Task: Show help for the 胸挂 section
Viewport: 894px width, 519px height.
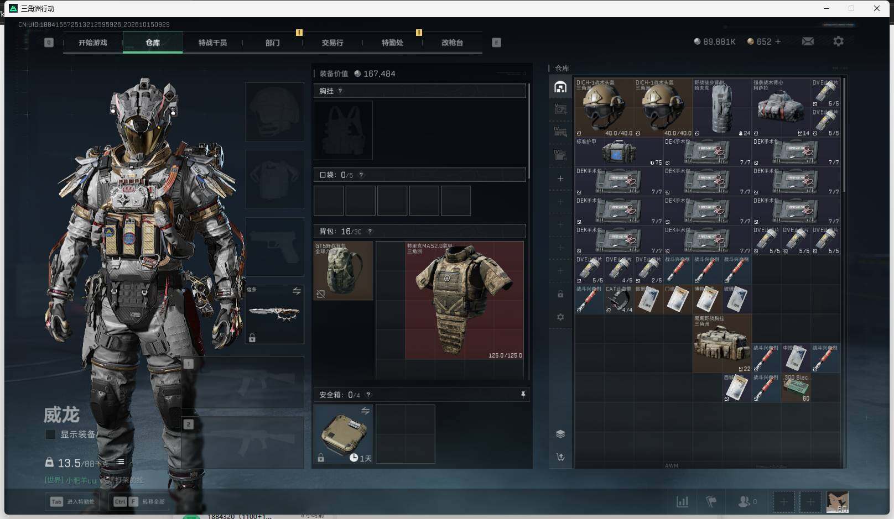Action: tap(340, 91)
